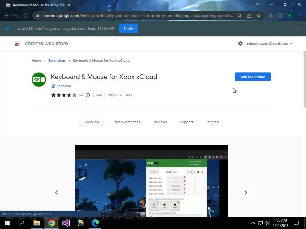The height and width of the screenshot is (229, 306).
Task: Select the Overview tab
Action: [91, 122]
